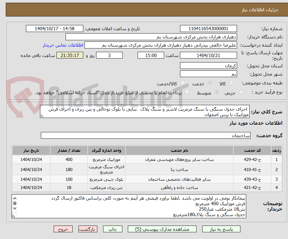The width and height of the screenshot is (288, 239).
Task: Open مشاهده مدارک پیوستی (5) button
Action: coord(162,229)
